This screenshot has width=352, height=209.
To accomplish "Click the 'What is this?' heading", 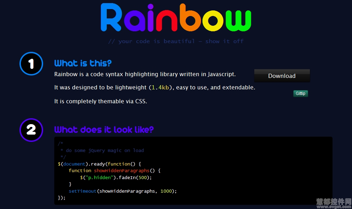I will 83,63.
